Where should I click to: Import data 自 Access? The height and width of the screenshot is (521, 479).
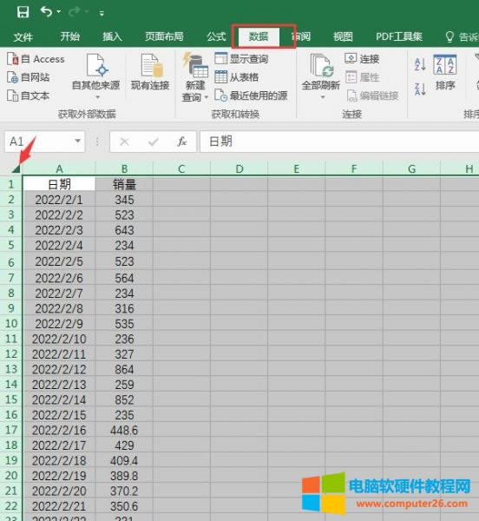[36, 59]
